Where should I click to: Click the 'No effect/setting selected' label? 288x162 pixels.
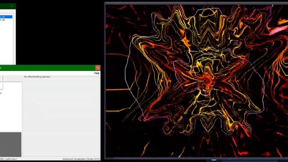click(37, 77)
